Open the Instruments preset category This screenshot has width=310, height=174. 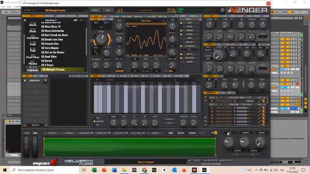[33, 37]
